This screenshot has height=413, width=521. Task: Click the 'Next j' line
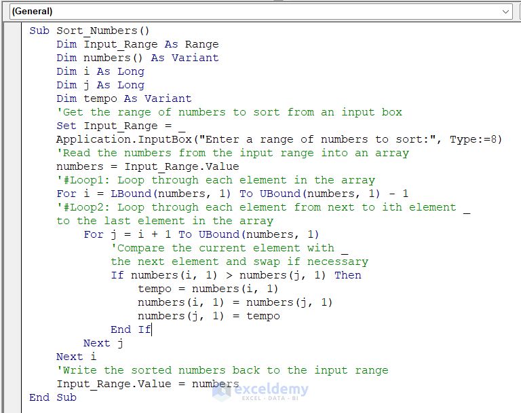click(x=103, y=344)
